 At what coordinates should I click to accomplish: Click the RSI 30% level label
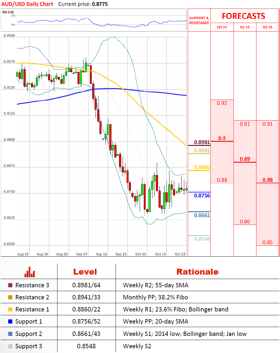tap(13, 25)
